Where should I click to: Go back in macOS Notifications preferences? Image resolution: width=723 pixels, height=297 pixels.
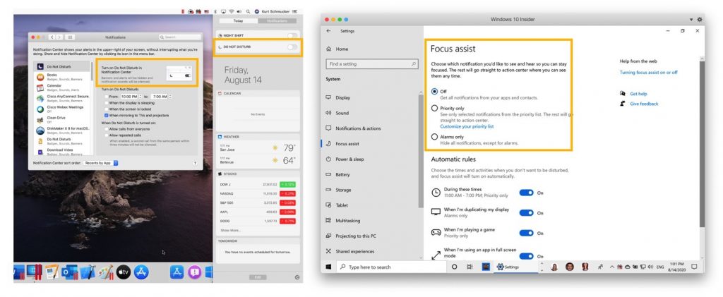click(x=52, y=37)
